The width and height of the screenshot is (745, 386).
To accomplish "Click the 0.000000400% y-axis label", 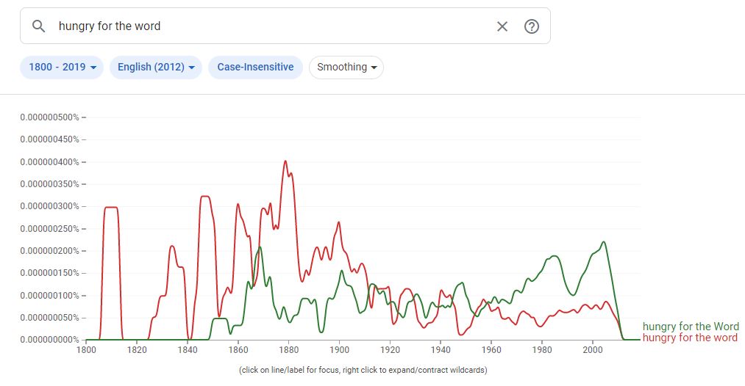I will (x=49, y=161).
